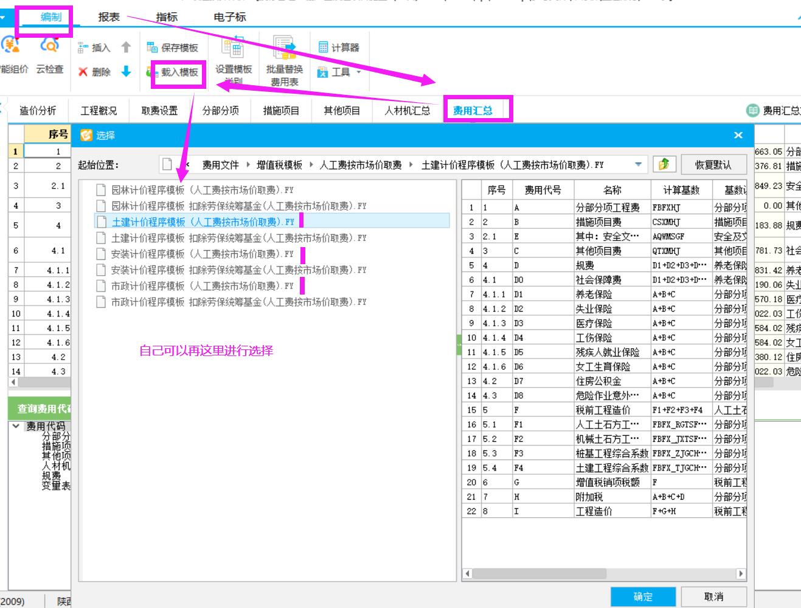This screenshot has height=608, width=801.
Task: Click the 恢复默认 button
Action: click(713, 164)
